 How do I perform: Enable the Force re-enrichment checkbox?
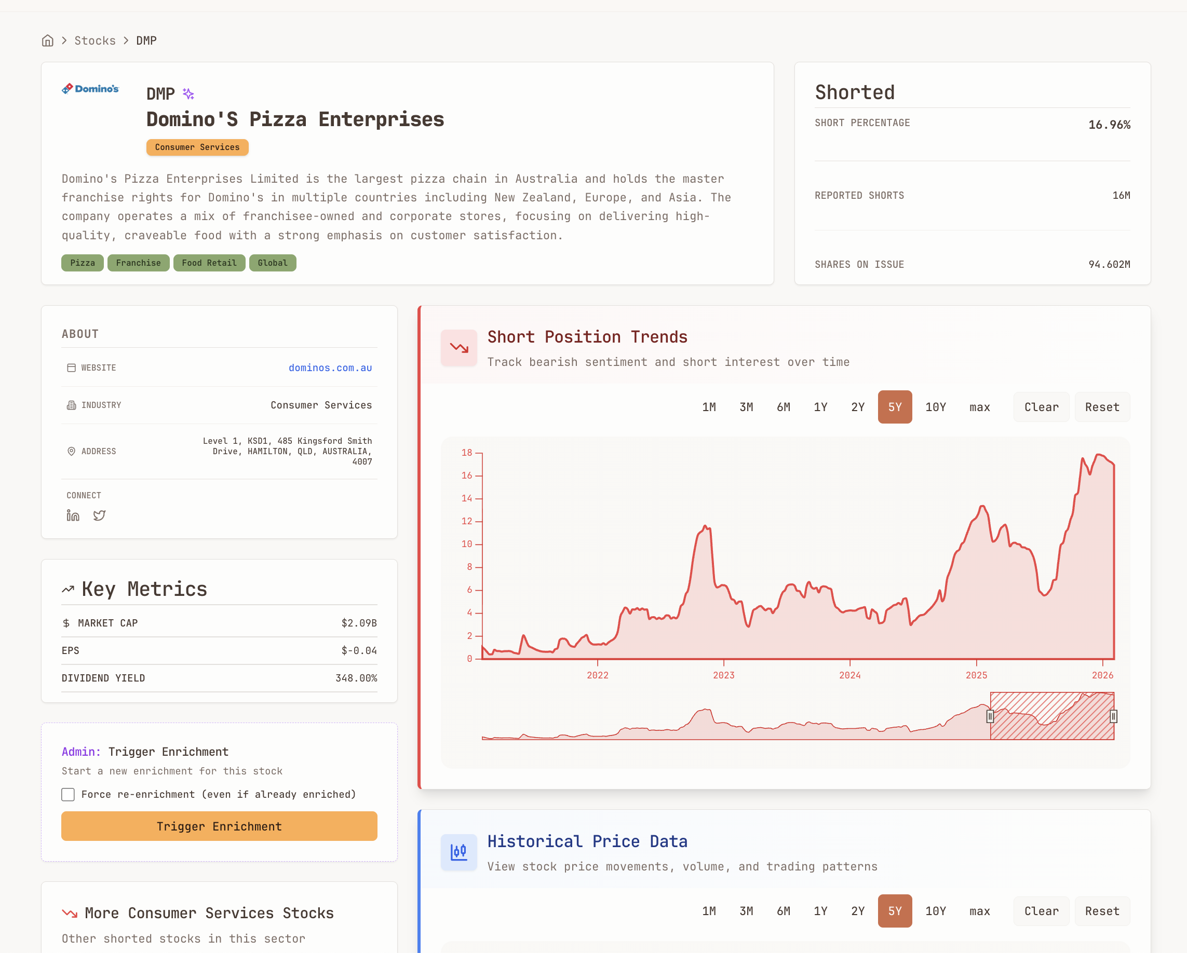[68, 794]
